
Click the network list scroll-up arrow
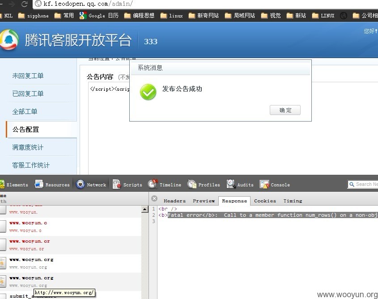144,209
